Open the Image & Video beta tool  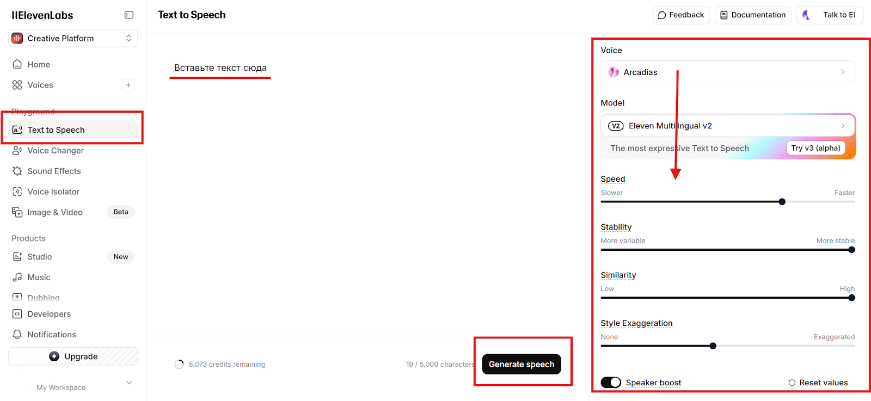(55, 212)
